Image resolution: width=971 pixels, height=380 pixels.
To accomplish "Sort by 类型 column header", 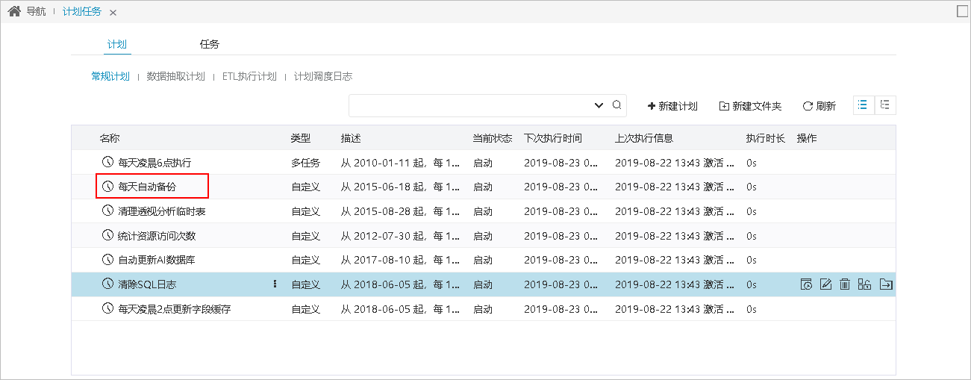I will pos(301,138).
